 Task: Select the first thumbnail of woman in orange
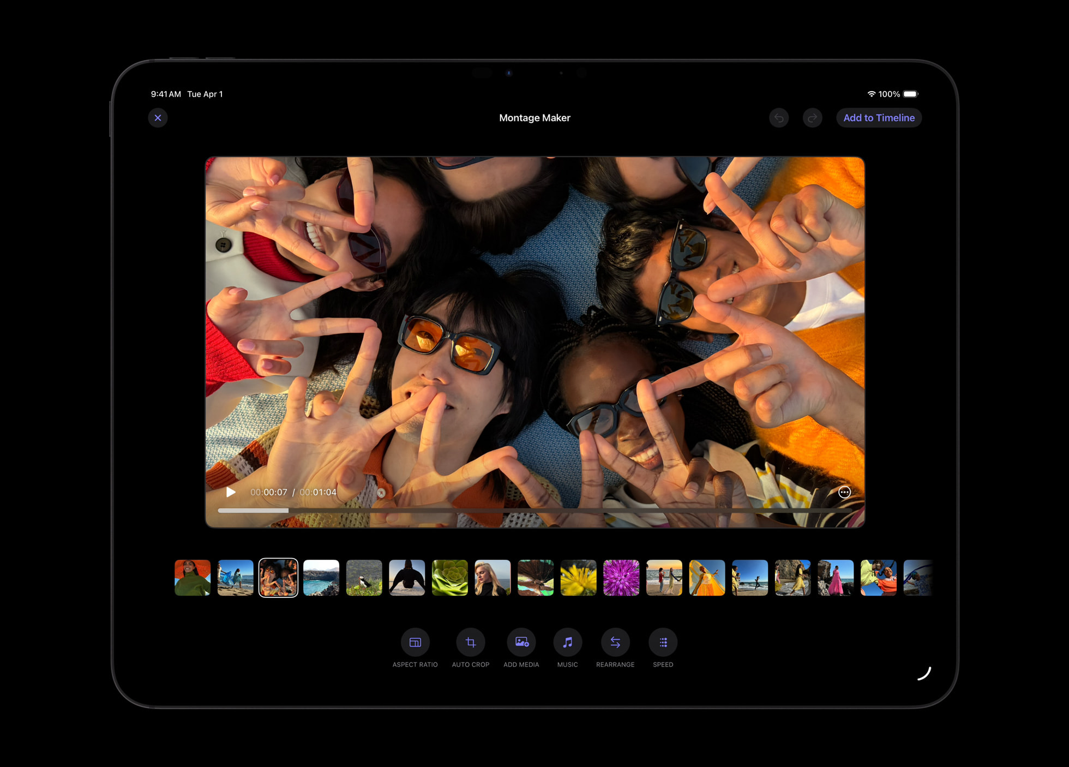click(x=193, y=578)
